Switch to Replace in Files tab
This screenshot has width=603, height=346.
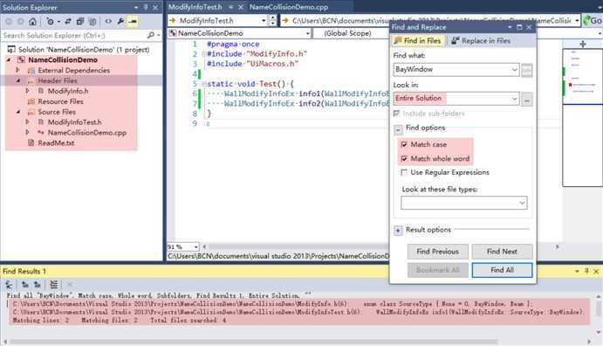(x=481, y=40)
